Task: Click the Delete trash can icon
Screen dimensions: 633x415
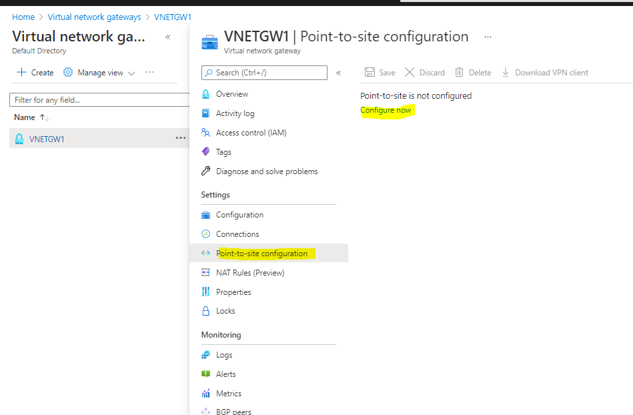Action: (x=459, y=72)
